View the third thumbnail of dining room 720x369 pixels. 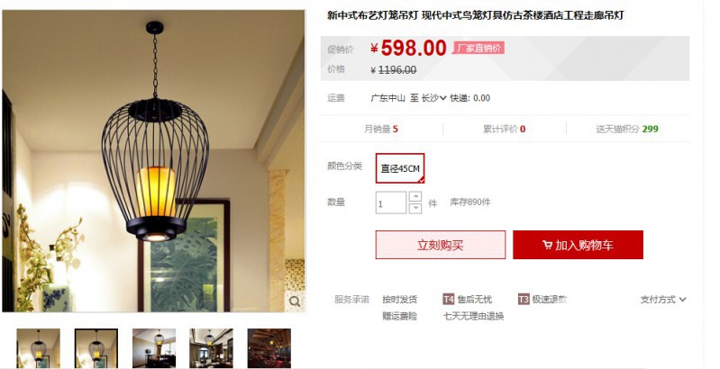[x=154, y=348]
